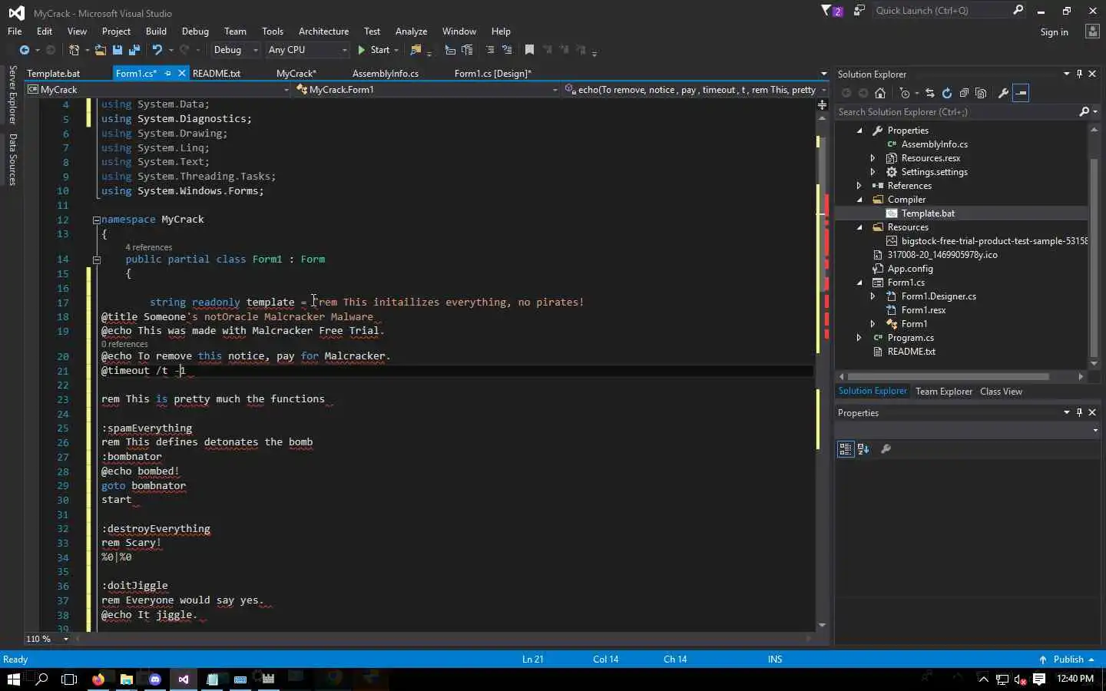Click Sync with Active Document icon
1106x691 pixels.
930,93
